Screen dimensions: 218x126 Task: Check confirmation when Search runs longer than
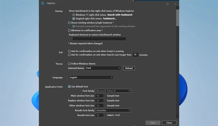pos(69,55)
